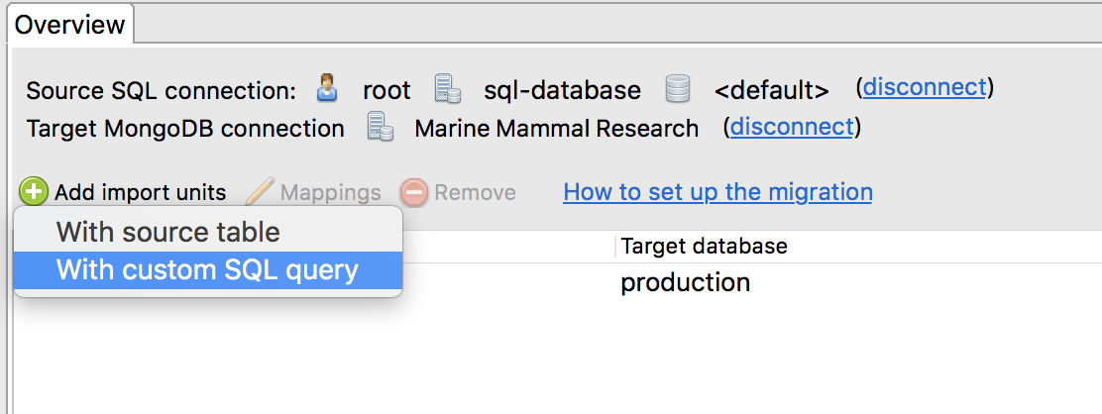Click the Target database column header
Viewport: 1102px width, 414px height.
coord(704,246)
